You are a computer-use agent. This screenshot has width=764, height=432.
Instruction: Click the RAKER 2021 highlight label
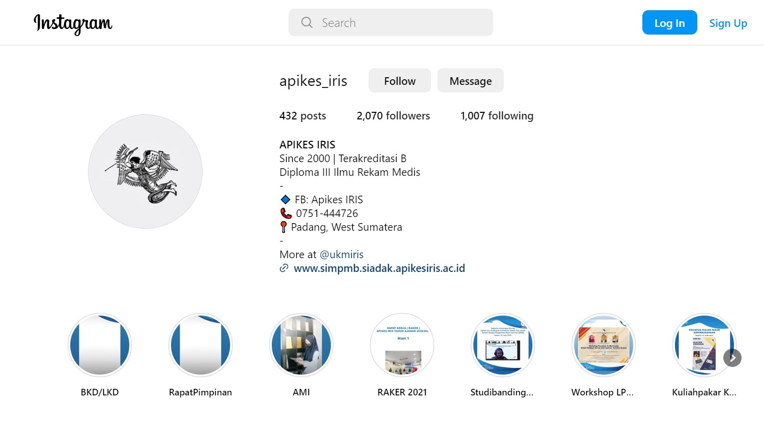coord(402,392)
